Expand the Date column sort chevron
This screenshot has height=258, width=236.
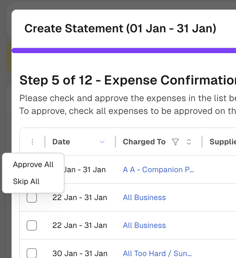[102, 142]
